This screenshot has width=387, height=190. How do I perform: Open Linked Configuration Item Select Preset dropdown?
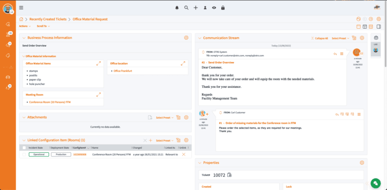pyautogui.click(x=165, y=141)
